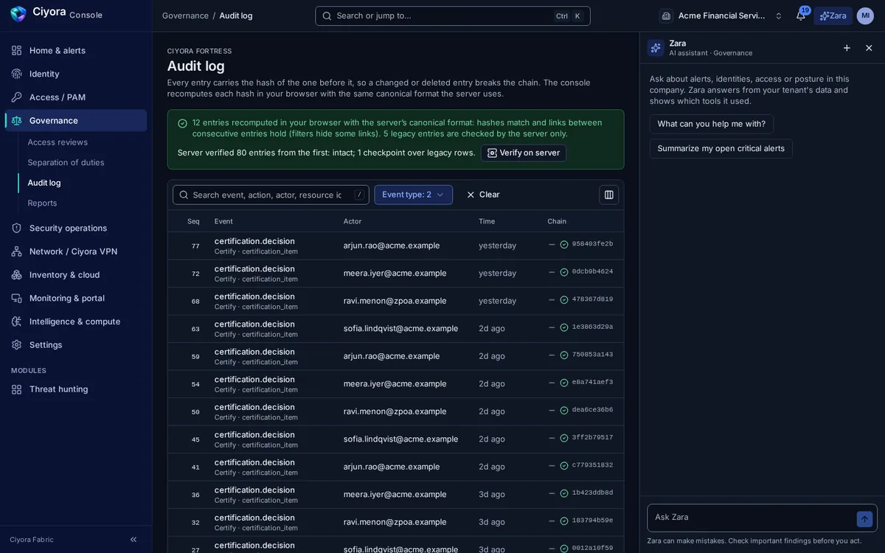
Task: Focus the Search or jump to field
Action: point(453,16)
